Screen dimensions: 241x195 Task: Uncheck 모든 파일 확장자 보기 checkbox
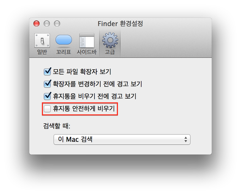tap(47, 71)
